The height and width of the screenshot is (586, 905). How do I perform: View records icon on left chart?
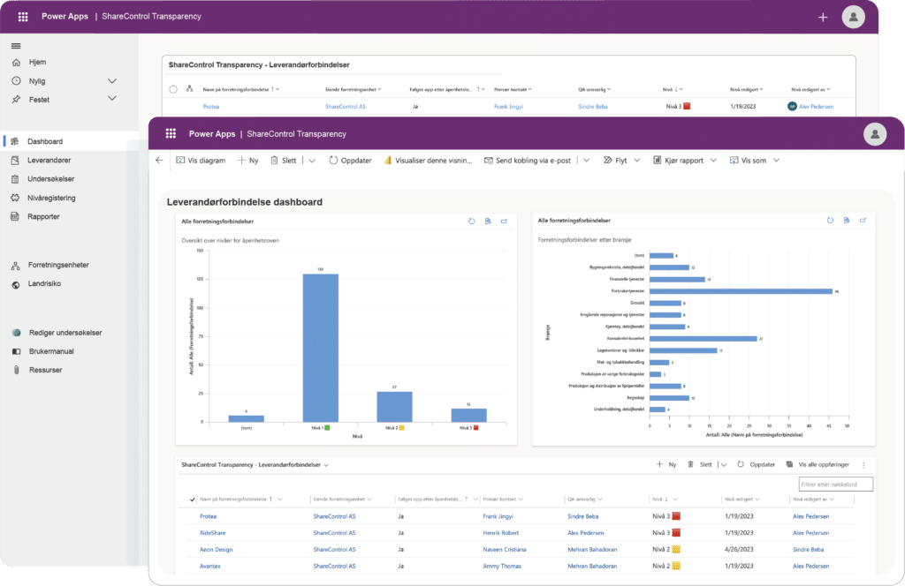[x=488, y=222]
